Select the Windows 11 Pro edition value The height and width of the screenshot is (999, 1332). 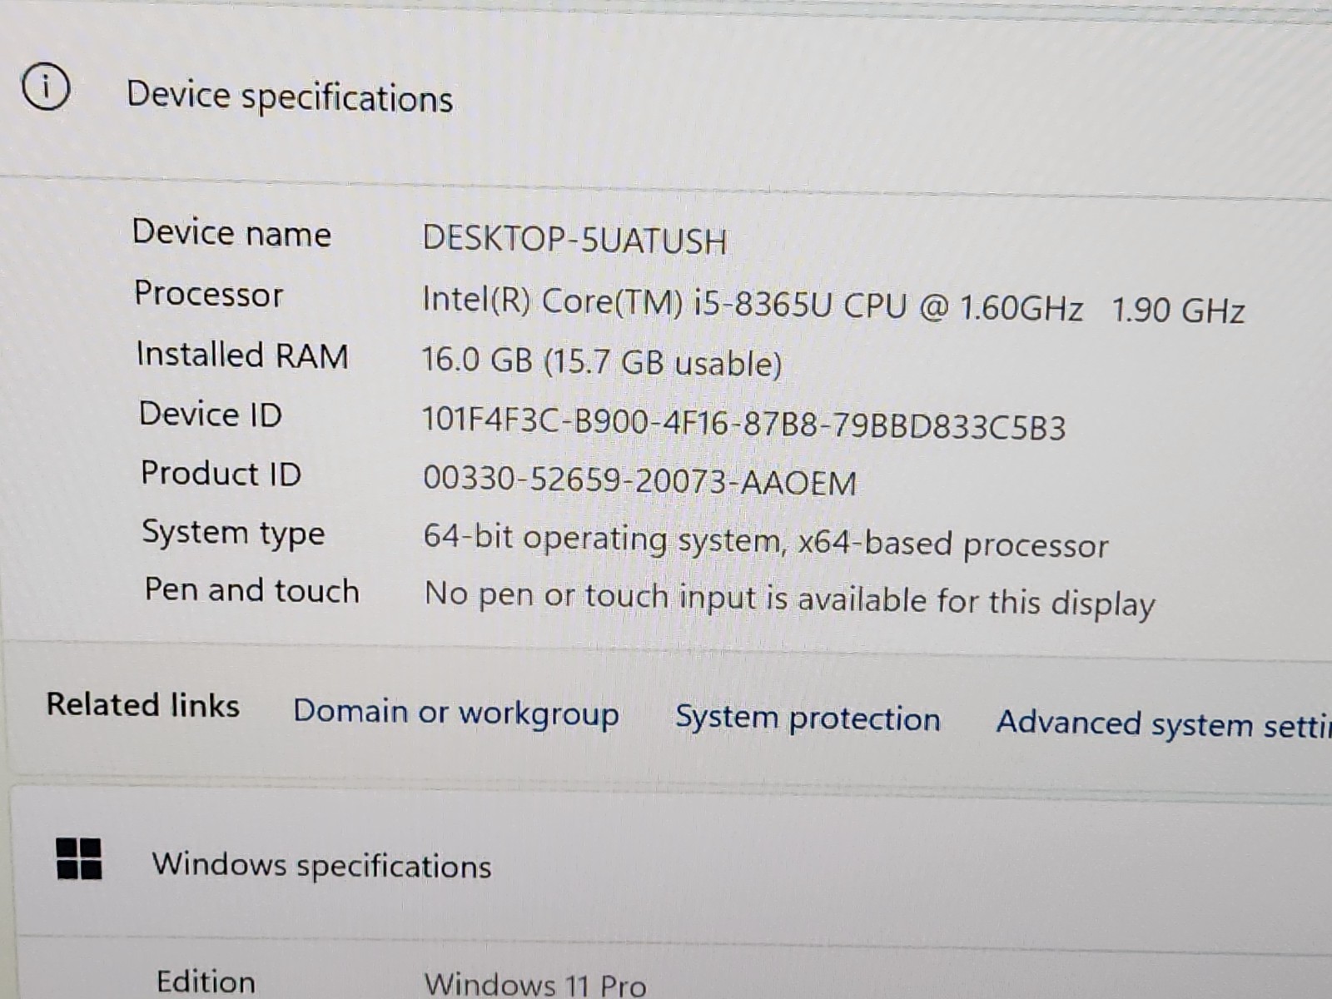(535, 985)
